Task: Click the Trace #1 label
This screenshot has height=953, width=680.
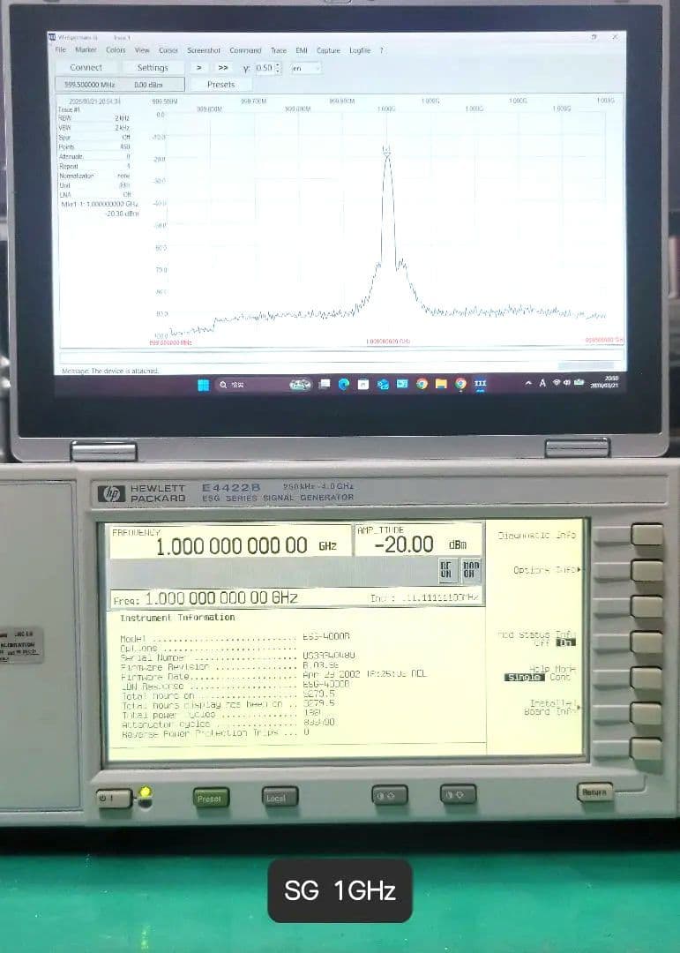Action: 69,109
